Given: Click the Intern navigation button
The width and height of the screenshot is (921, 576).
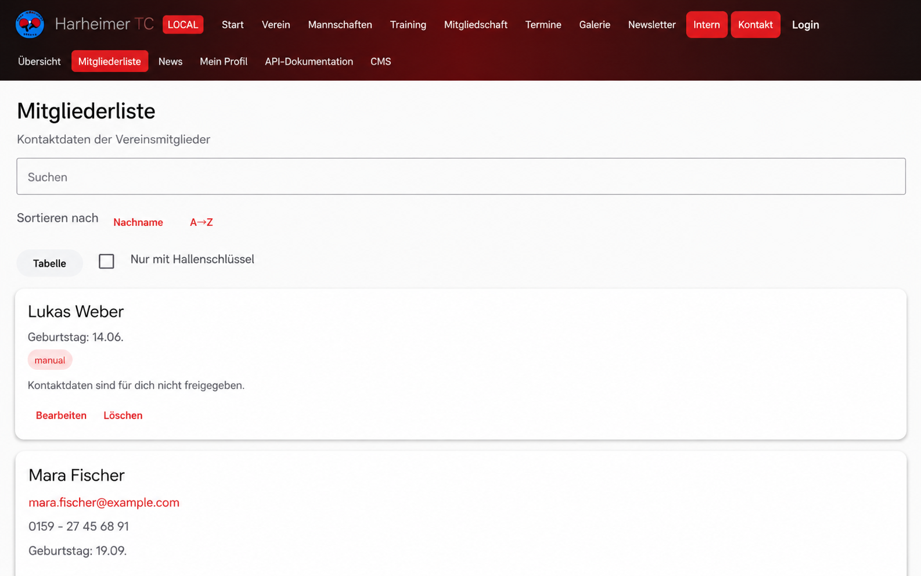Looking at the screenshot, I should click(x=707, y=25).
